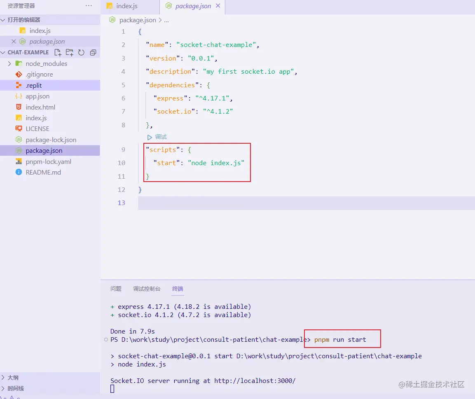Close the package.json editor tab

[x=218, y=6]
